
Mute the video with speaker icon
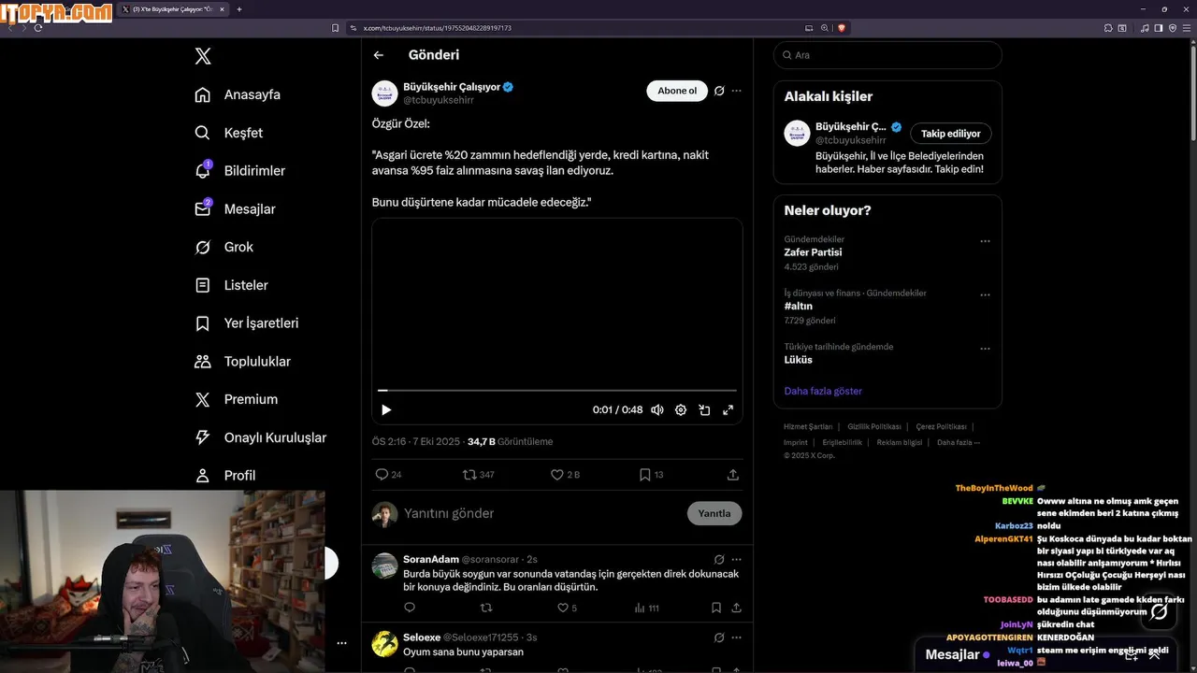pyautogui.click(x=657, y=409)
